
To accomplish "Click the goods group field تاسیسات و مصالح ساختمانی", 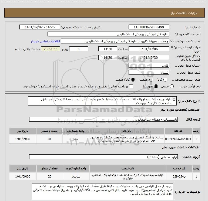I will click(103, 119).
